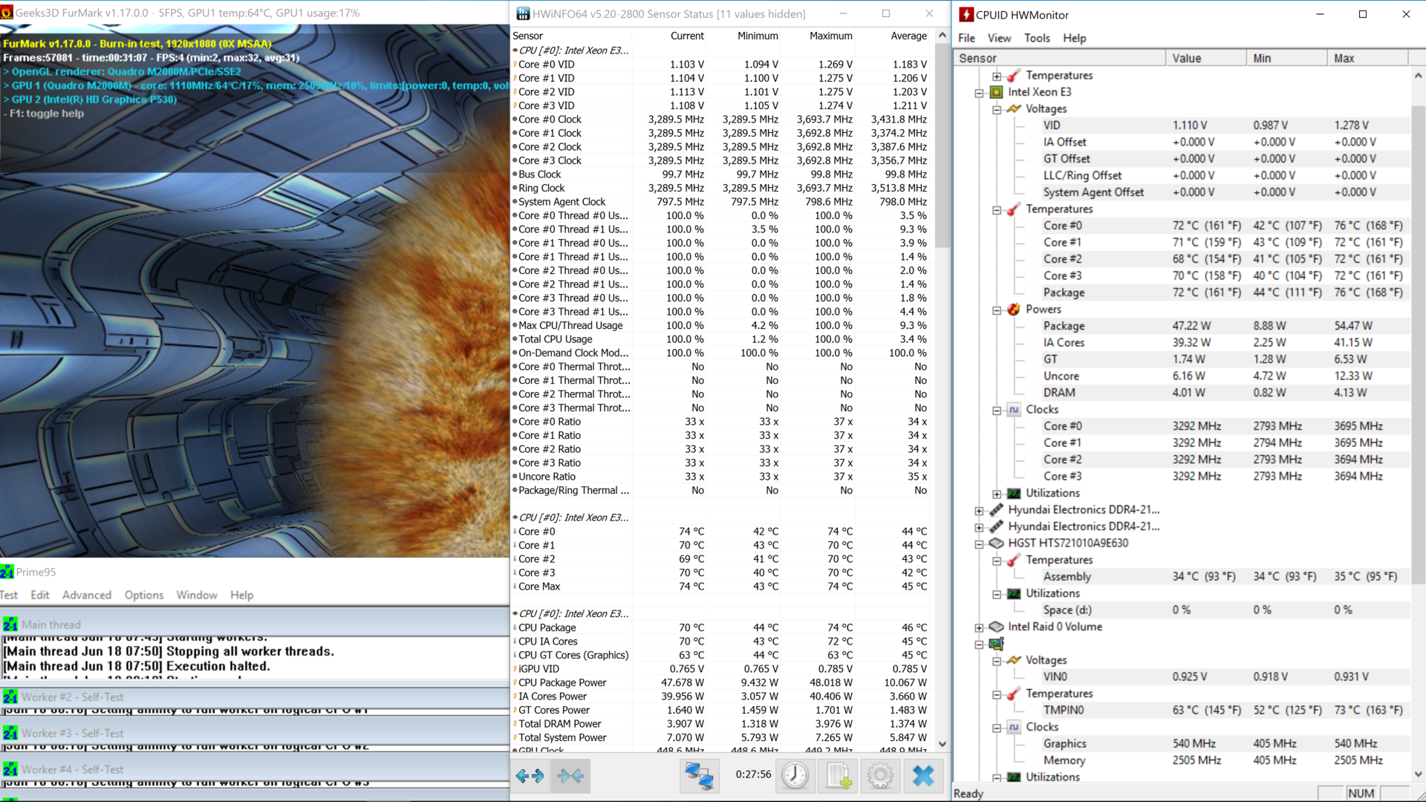Open HWMonitor Help menu
The width and height of the screenshot is (1426, 802).
(1074, 38)
